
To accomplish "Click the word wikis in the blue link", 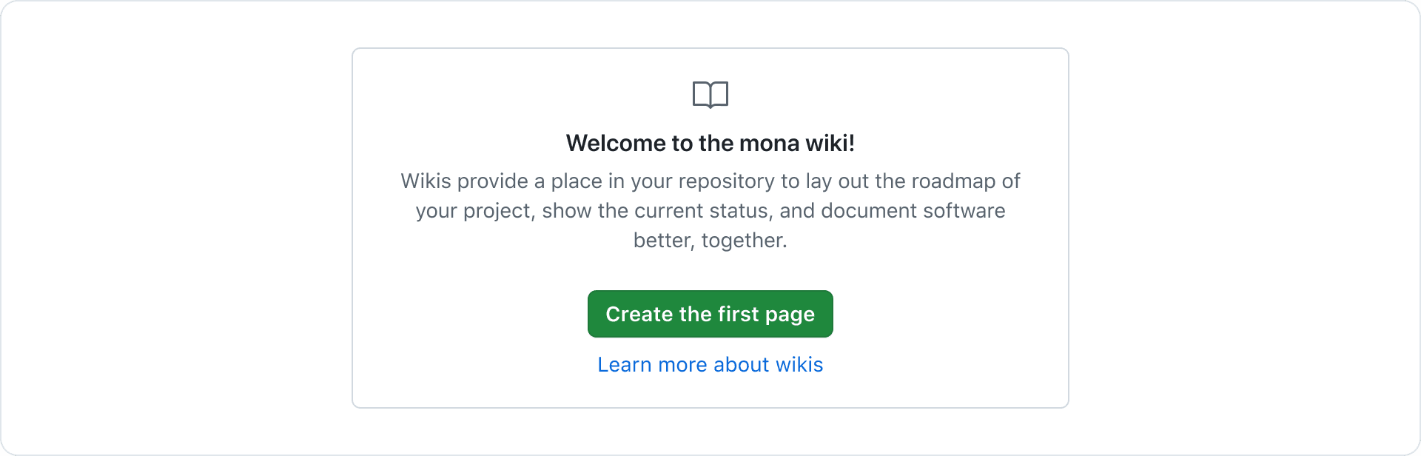I will pos(799,365).
